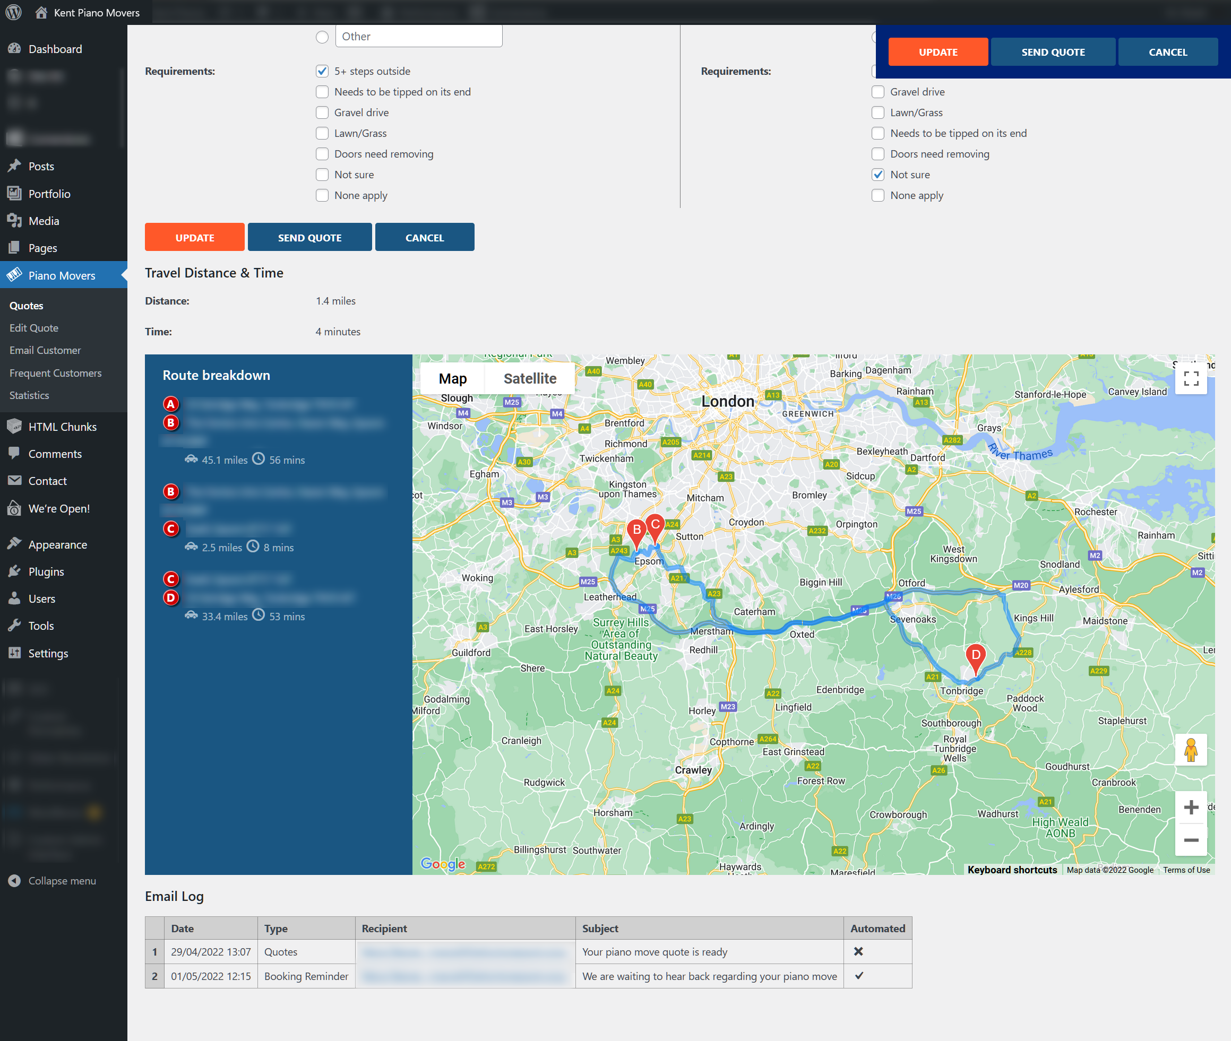Switch map to Satellite view
This screenshot has width=1231, height=1041.
pyautogui.click(x=530, y=378)
